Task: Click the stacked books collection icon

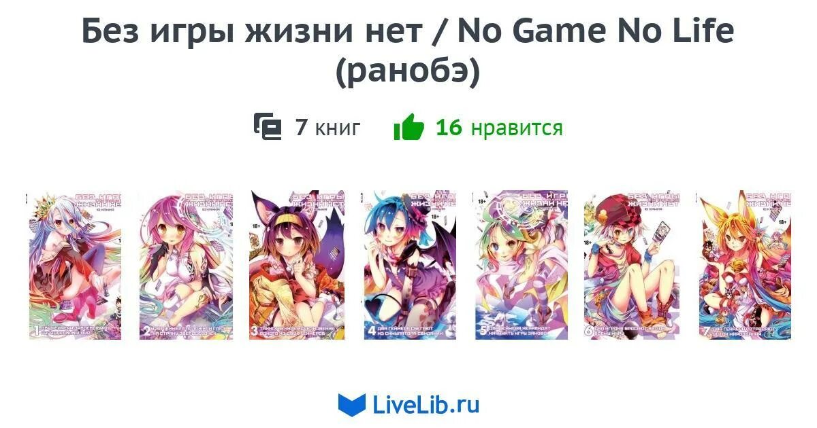Action: pos(268,127)
